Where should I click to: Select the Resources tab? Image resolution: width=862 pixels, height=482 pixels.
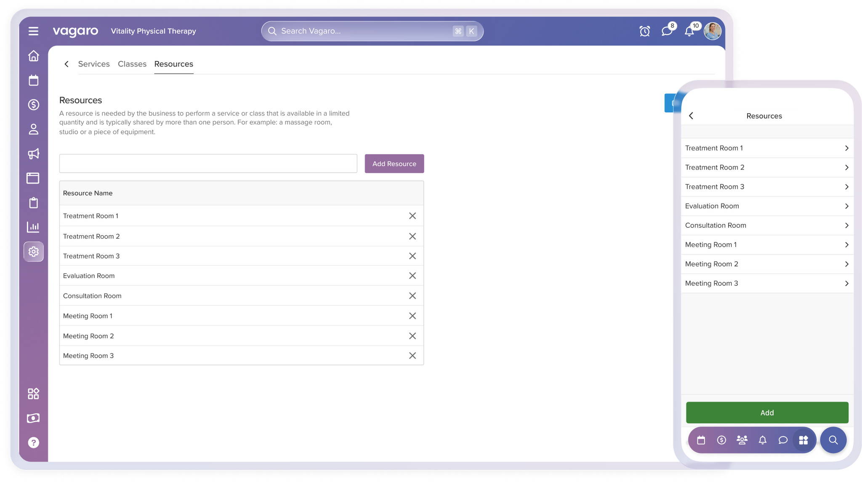click(x=174, y=64)
